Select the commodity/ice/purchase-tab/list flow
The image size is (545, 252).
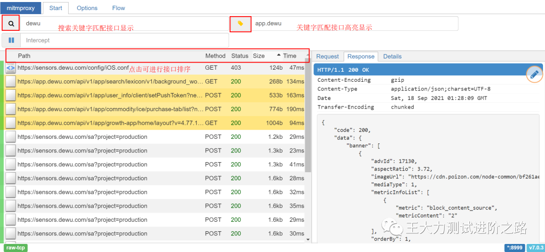tap(154, 109)
